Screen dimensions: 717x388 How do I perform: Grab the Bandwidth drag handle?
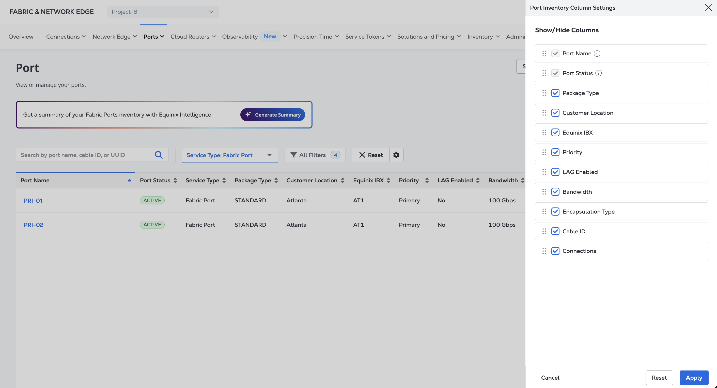(x=544, y=192)
